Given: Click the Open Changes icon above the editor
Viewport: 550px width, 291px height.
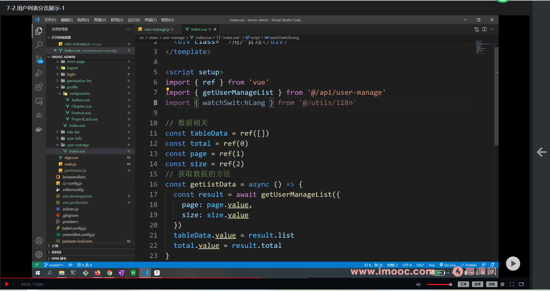Looking at the screenshot, I should coord(477,29).
